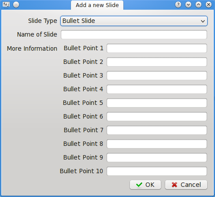This screenshot has width=215, height=197.
Task: Open the Slide Type dropdown arrow
Action: [x=203, y=21]
